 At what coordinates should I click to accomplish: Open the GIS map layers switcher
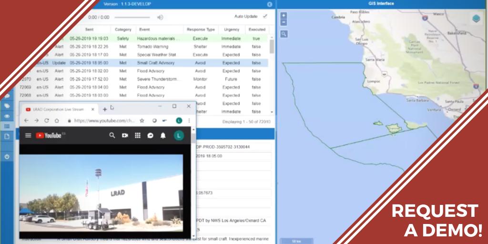[x=476, y=19]
